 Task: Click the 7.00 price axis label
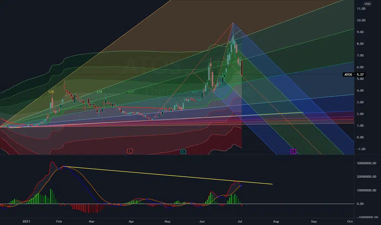[x=361, y=55]
